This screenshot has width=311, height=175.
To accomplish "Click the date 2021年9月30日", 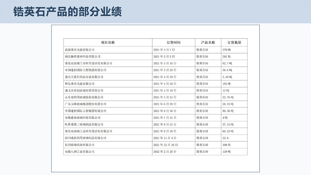I will click(x=165, y=131).
